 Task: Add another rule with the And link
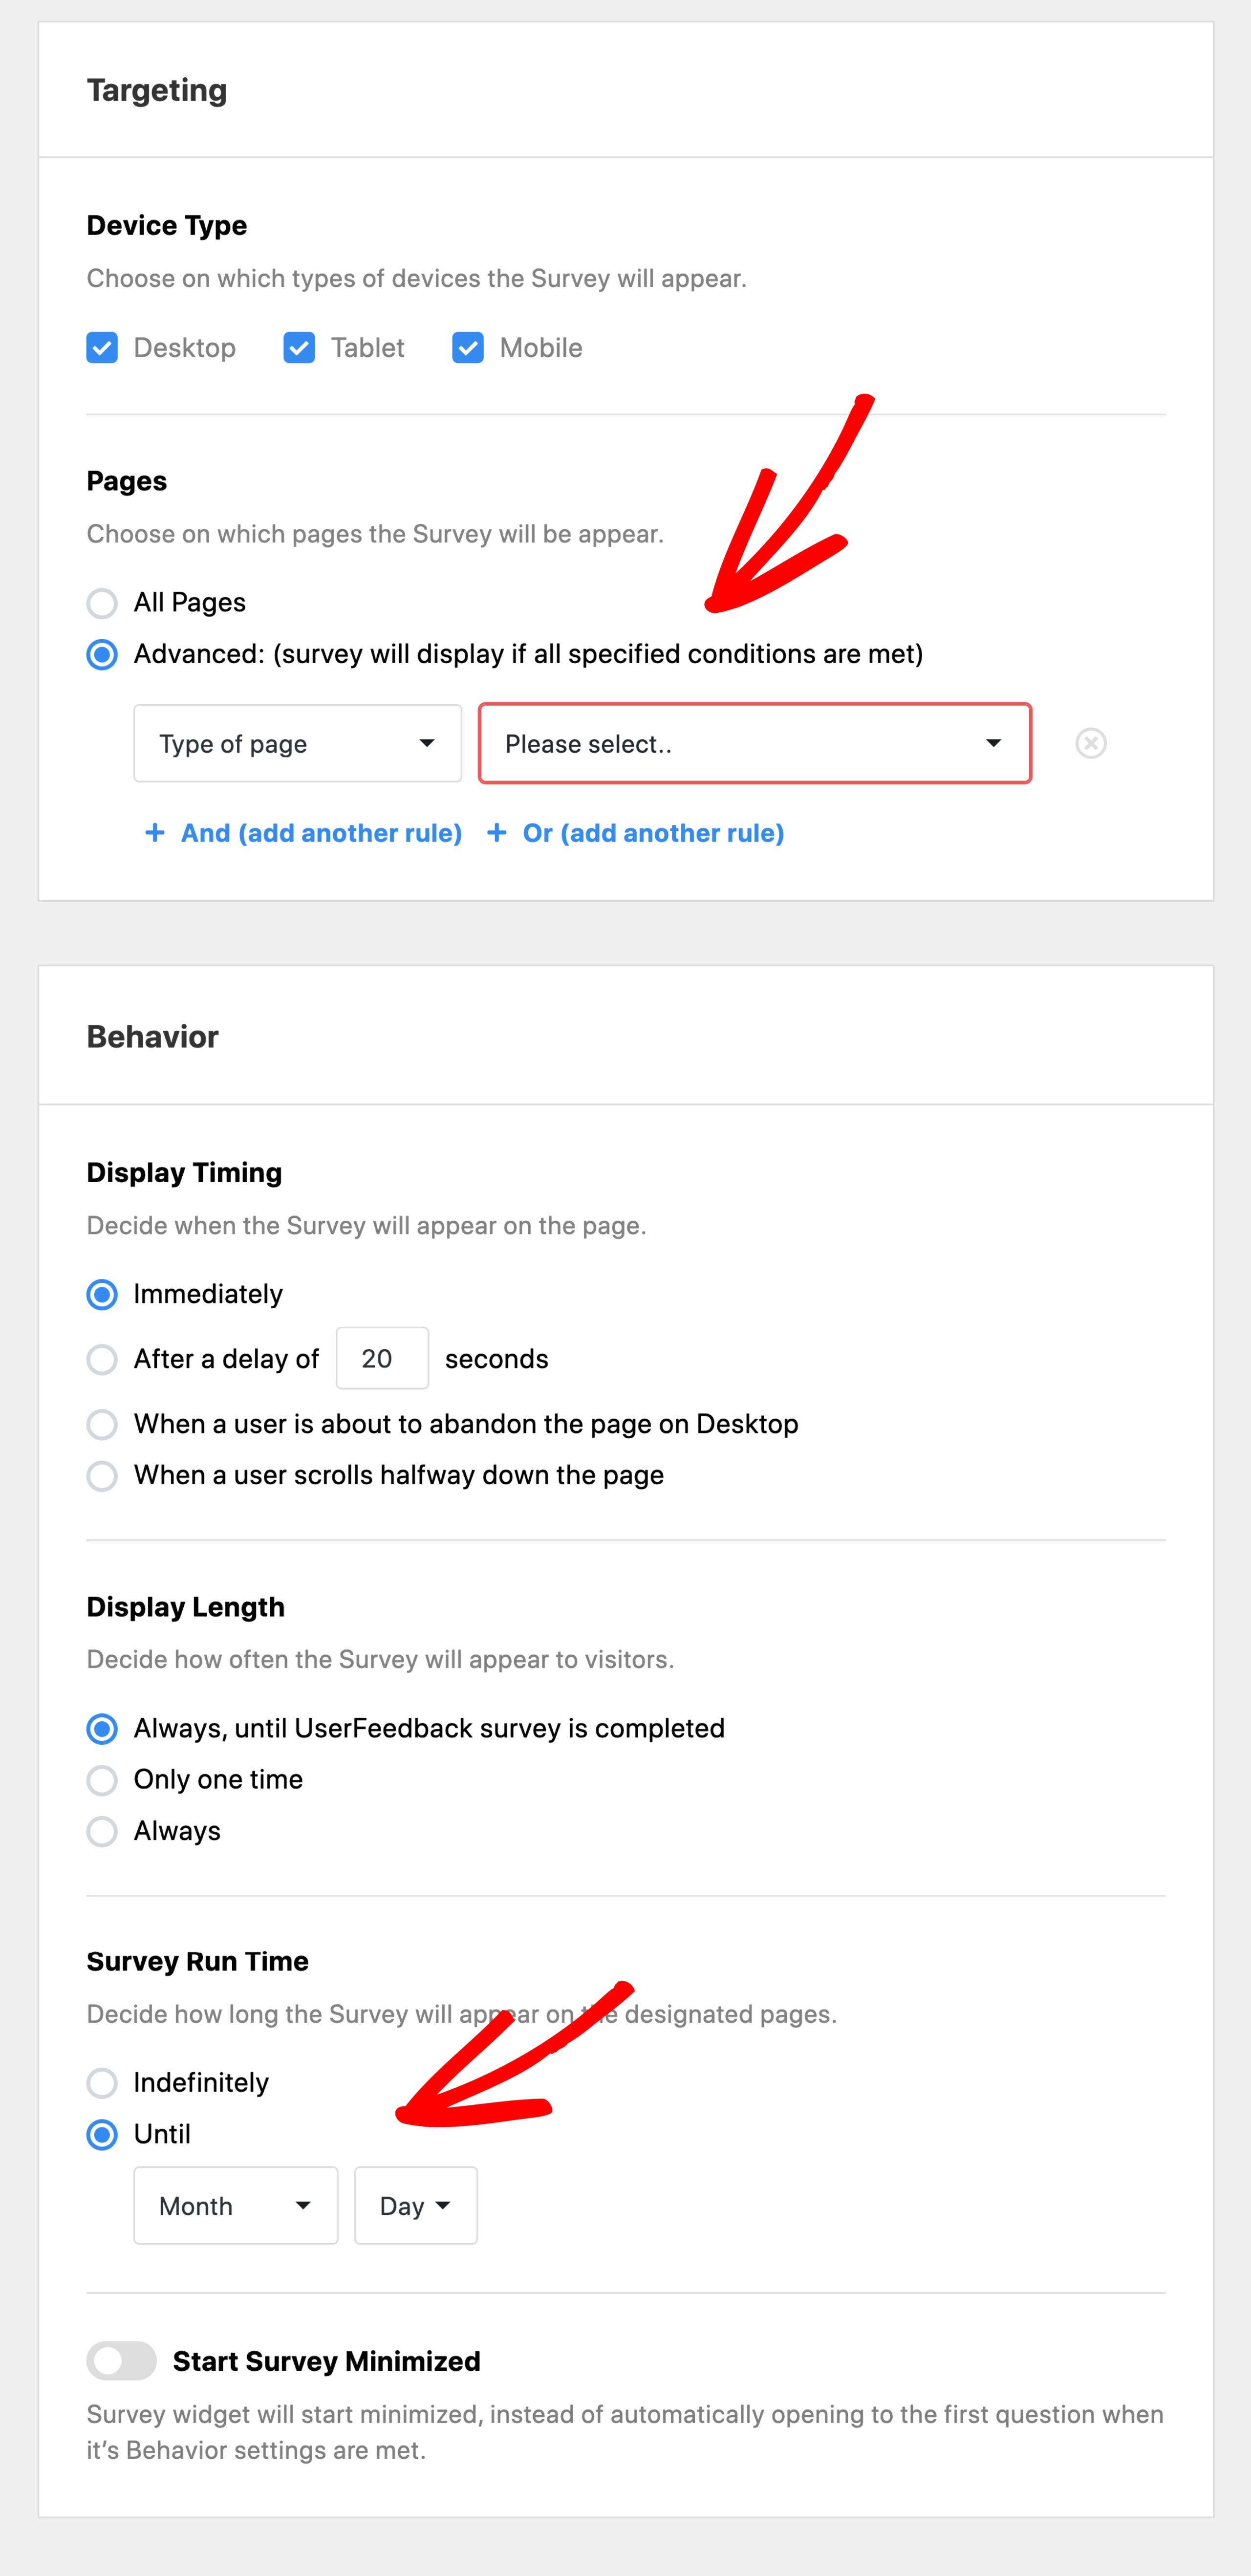pyautogui.click(x=321, y=832)
